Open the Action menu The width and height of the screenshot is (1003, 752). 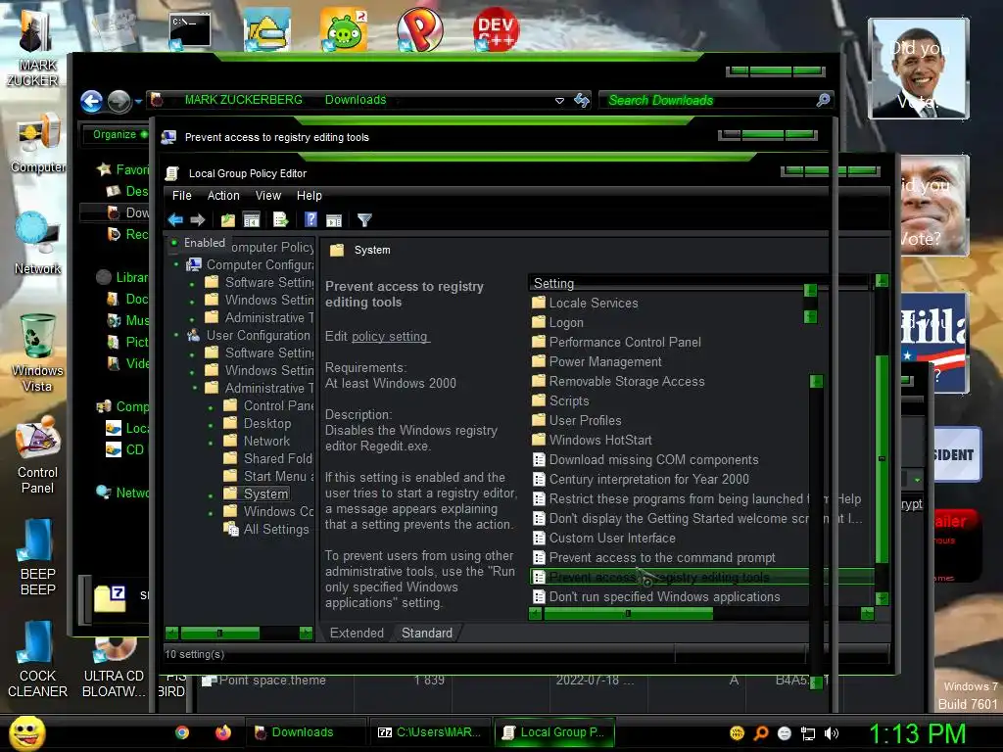pos(223,196)
